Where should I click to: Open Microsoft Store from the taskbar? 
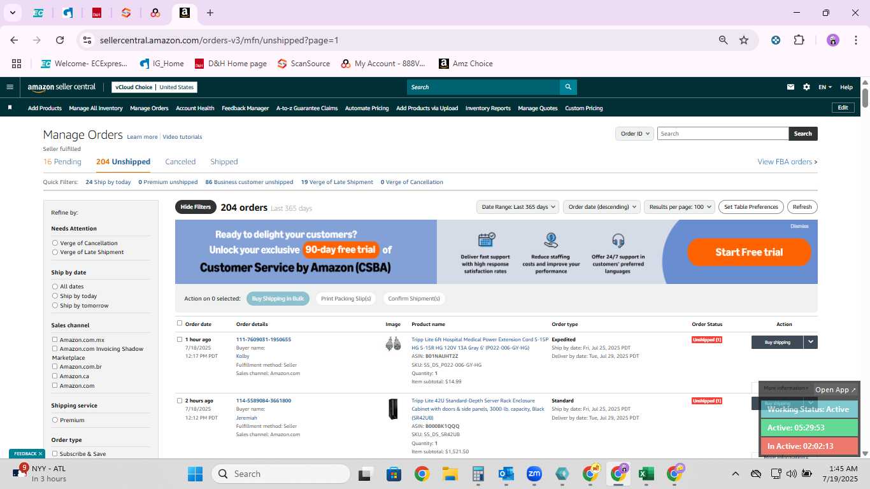394,474
